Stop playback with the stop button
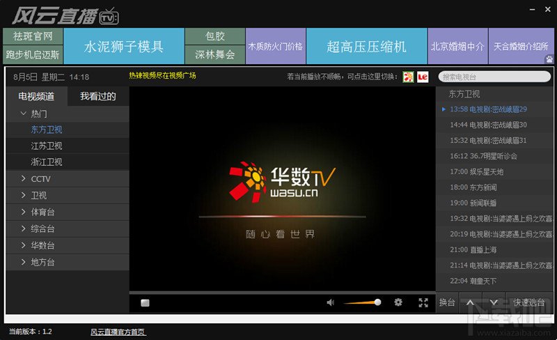 click(x=145, y=302)
